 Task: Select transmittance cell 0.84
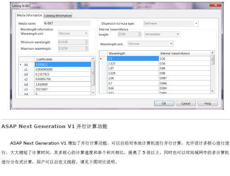pos(185,68)
